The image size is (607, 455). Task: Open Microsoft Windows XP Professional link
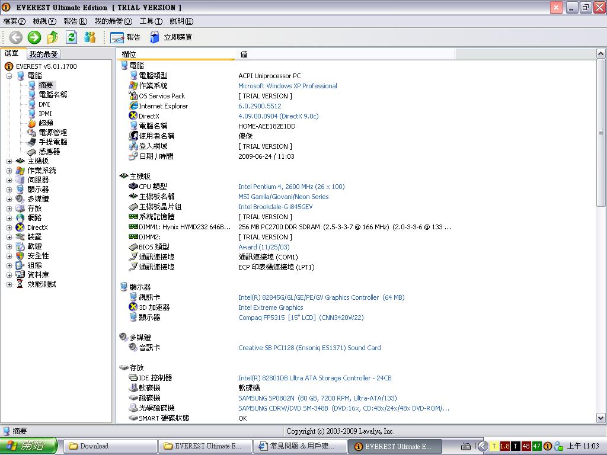click(x=287, y=86)
